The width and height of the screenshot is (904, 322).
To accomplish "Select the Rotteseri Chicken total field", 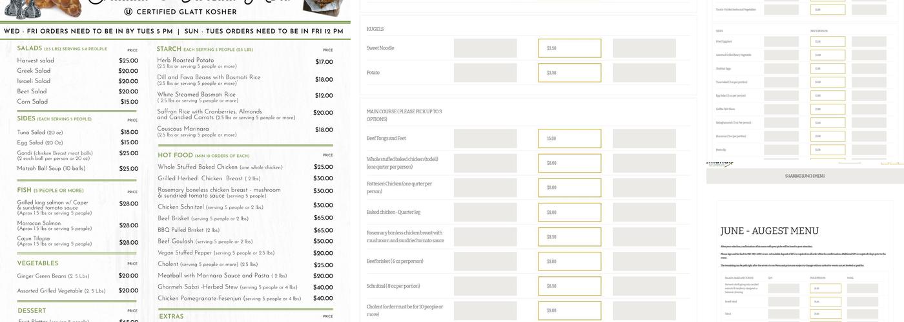I will pos(644,187).
